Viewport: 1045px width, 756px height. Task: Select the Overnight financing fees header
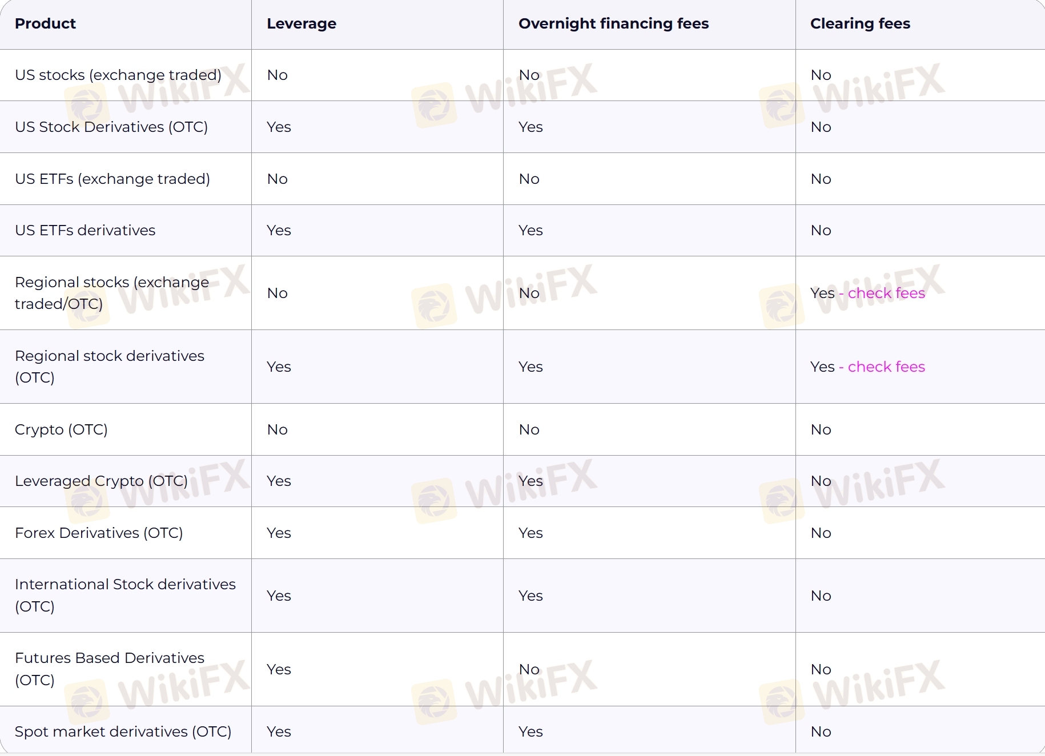[613, 23]
